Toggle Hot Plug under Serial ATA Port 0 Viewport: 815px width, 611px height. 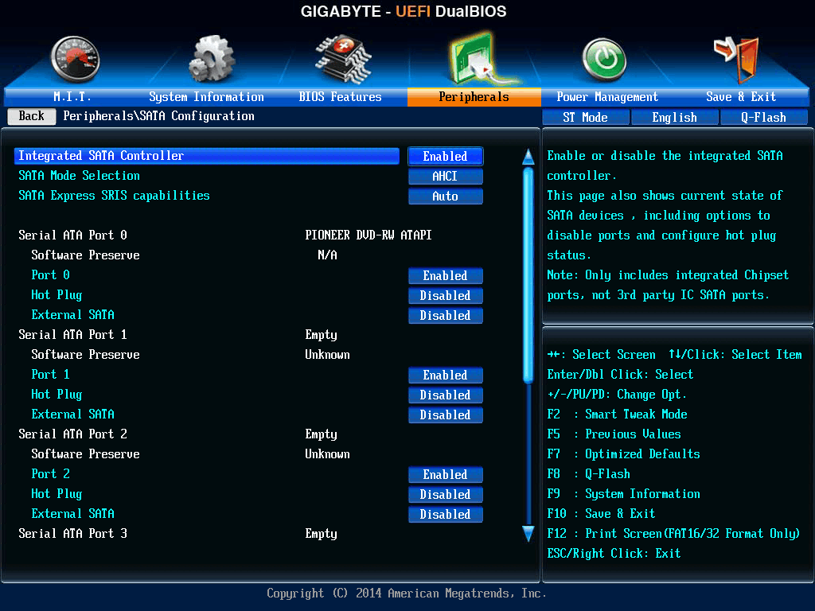click(x=446, y=296)
